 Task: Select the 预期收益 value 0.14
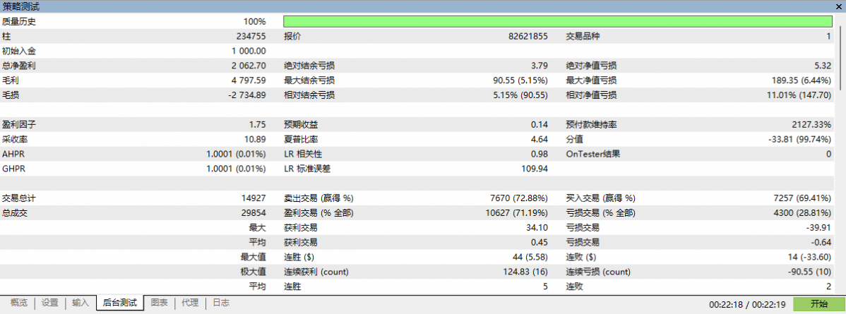[x=540, y=125]
